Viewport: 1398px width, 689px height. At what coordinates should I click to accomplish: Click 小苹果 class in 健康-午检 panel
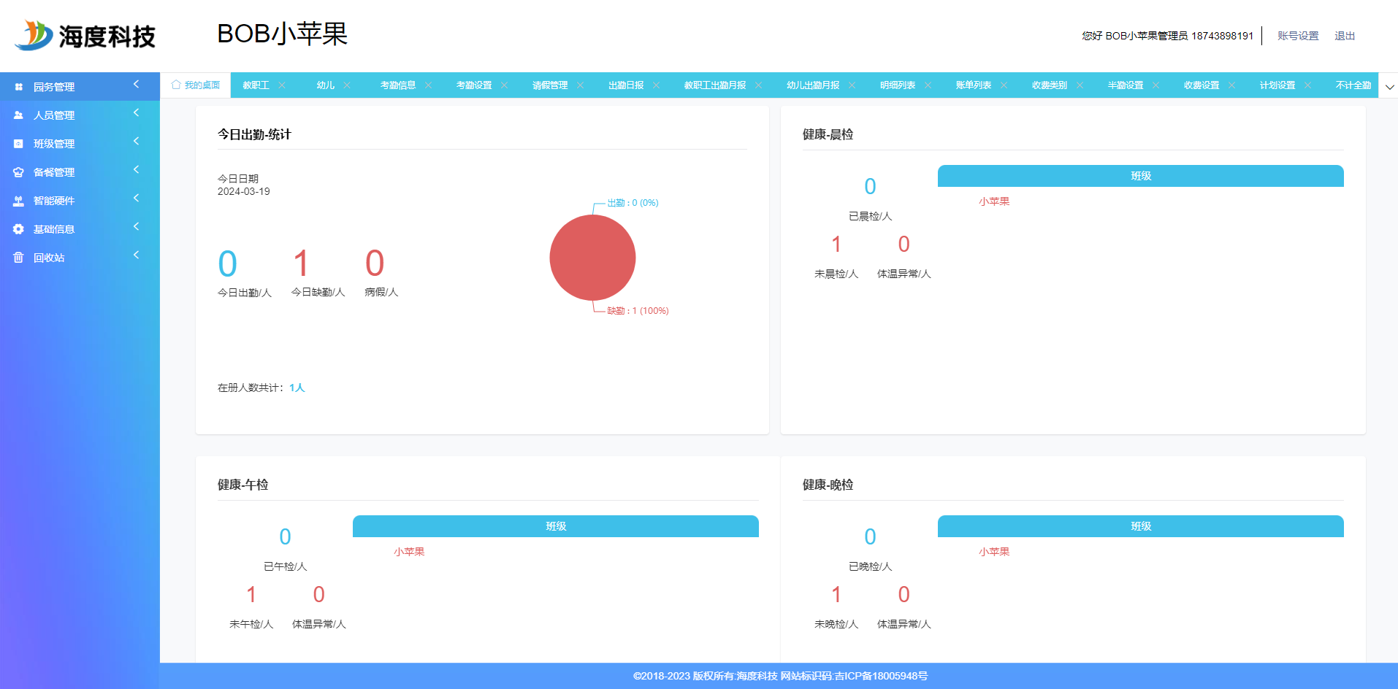[409, 552]
